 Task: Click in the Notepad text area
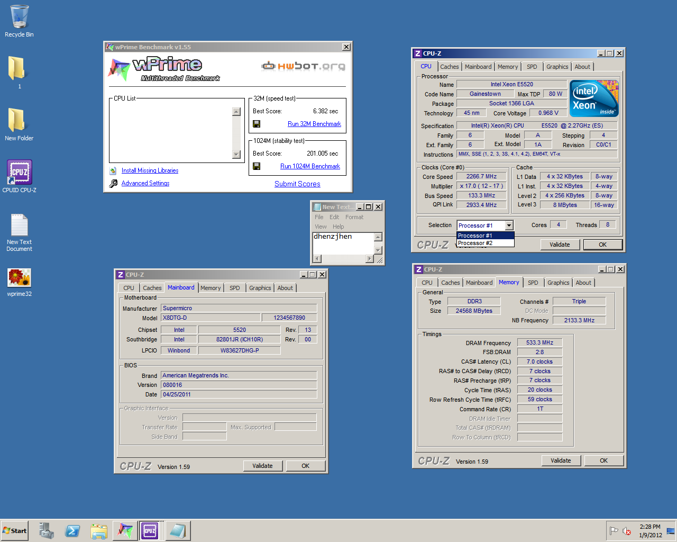[x=343, y=243]
